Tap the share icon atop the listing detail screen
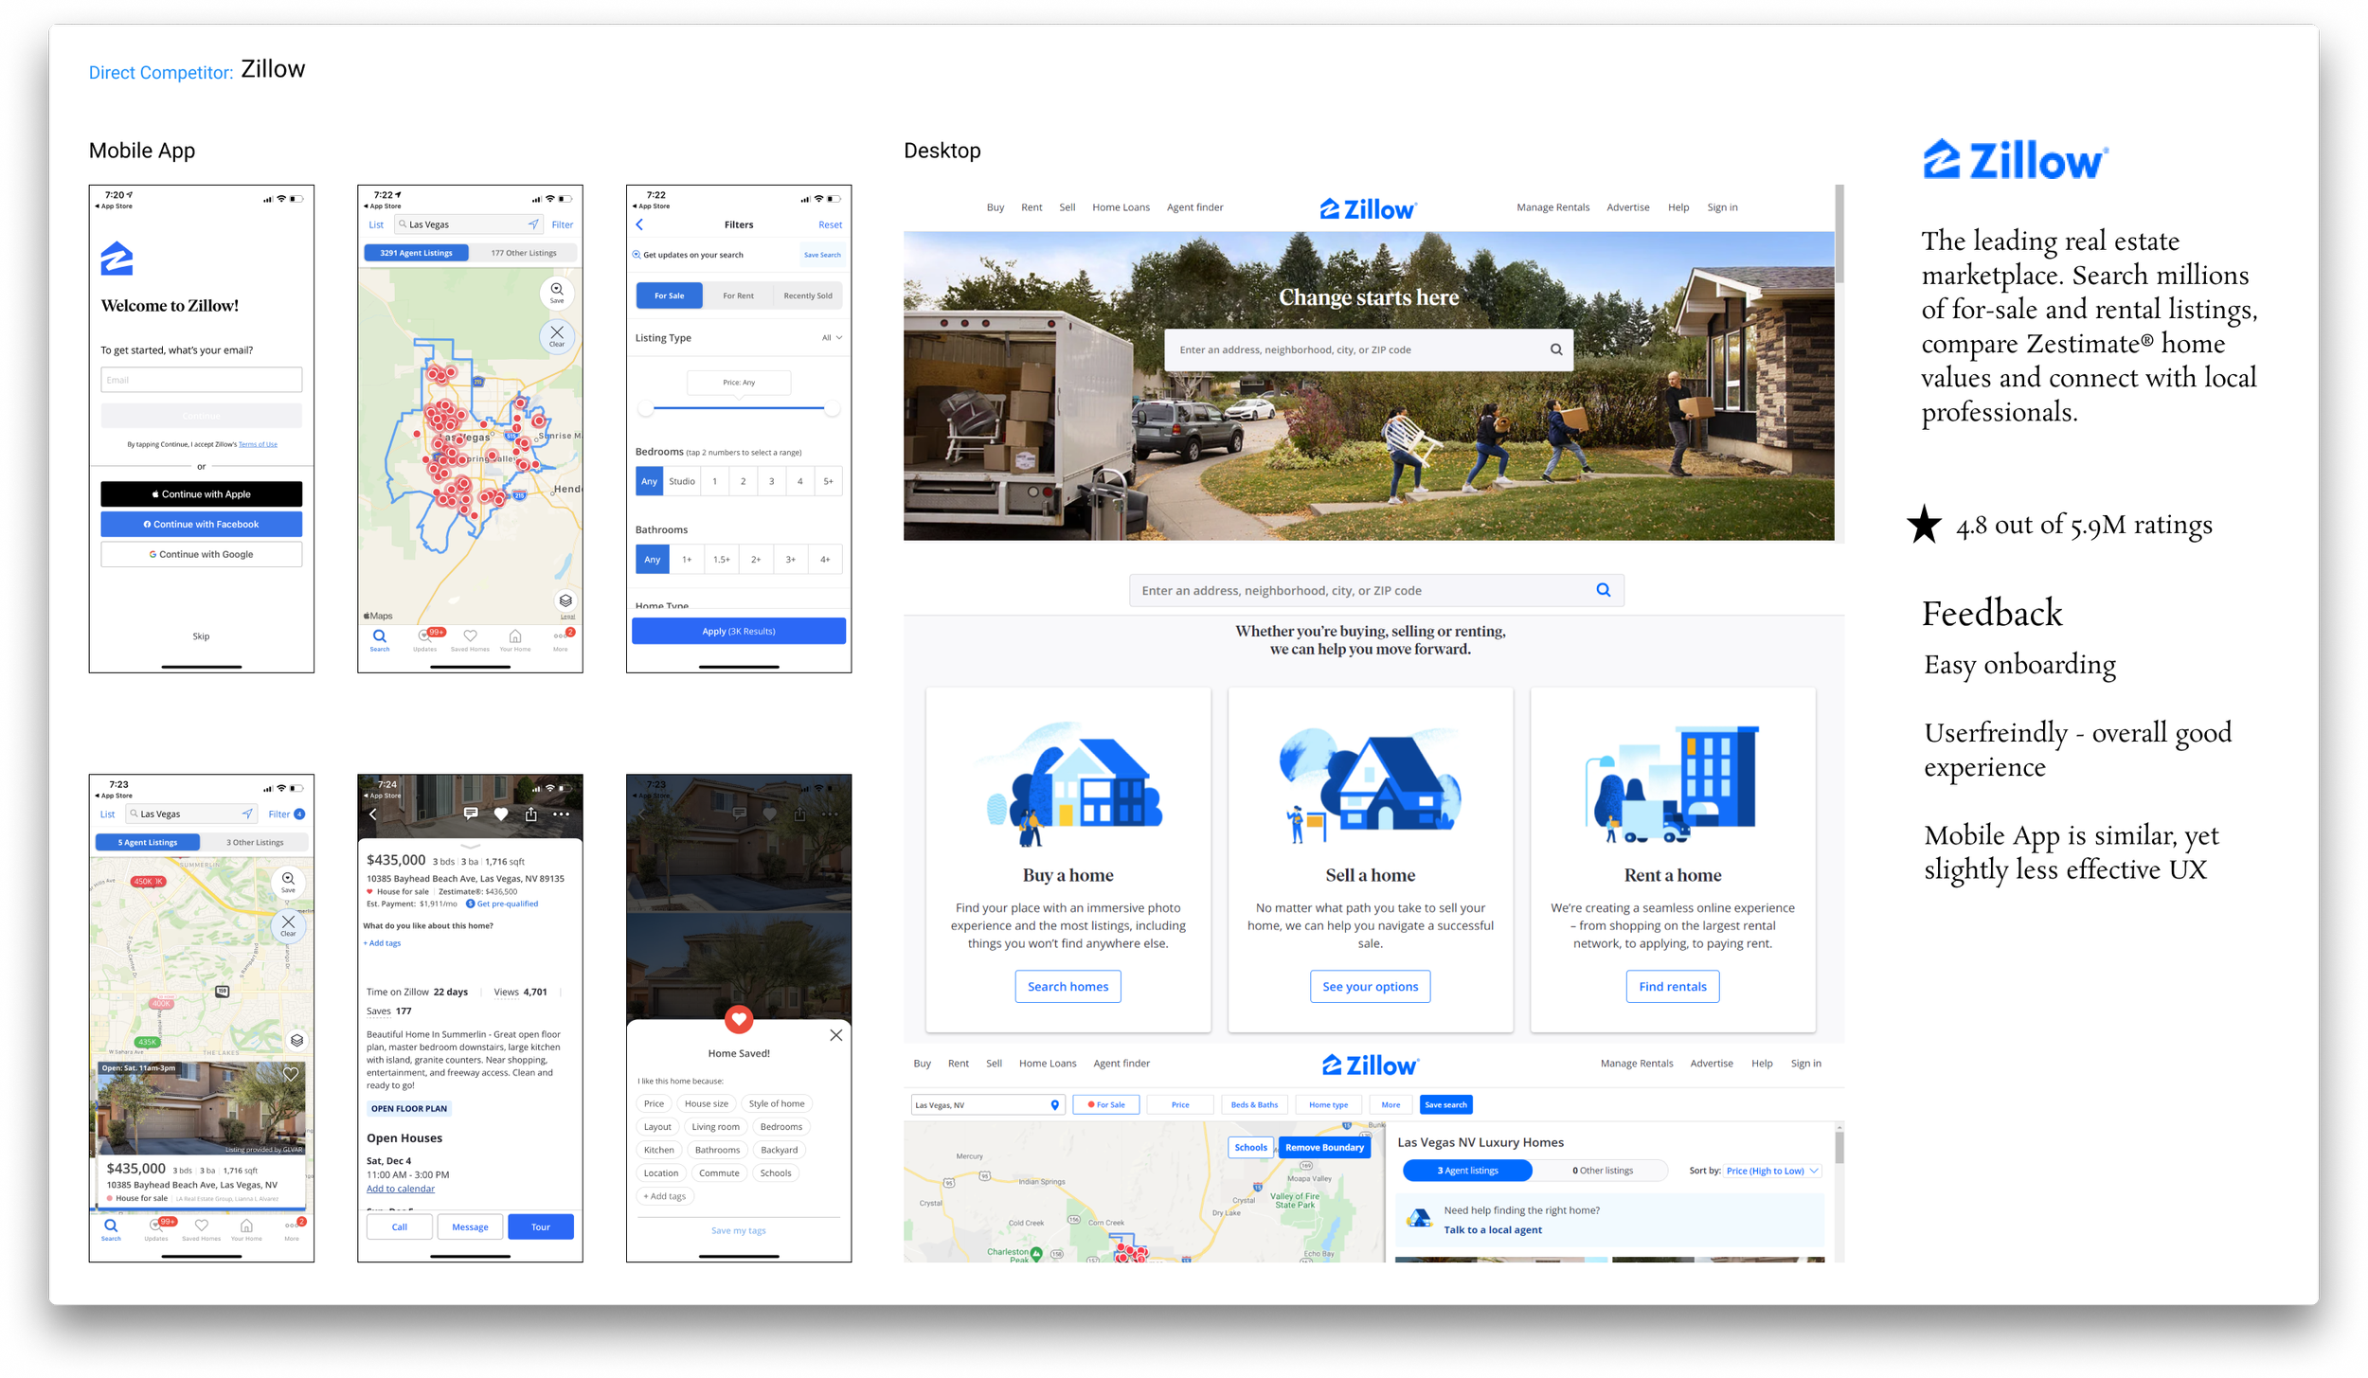 click(x=531, y=814)
